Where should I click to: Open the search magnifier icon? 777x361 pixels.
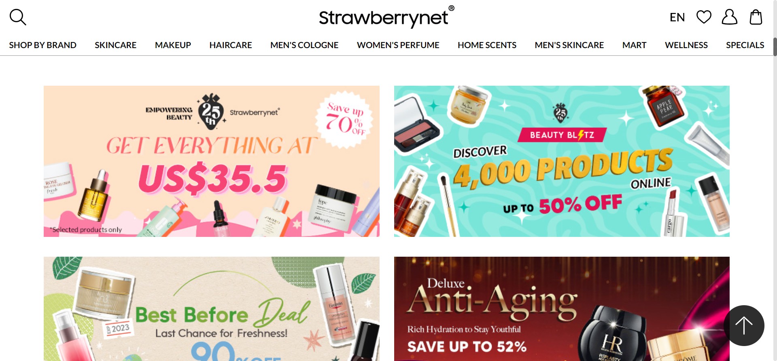tap(18, 17)
